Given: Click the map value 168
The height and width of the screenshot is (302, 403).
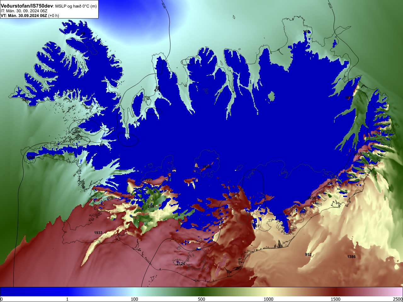Looking at the screenshot, I should [306, 31].
